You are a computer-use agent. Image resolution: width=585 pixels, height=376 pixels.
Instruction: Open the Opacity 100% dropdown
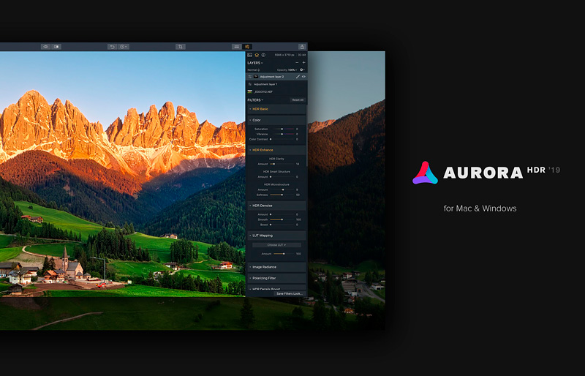287,69
